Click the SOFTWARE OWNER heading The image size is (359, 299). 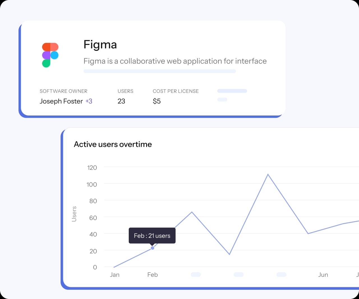pos(63,91)
